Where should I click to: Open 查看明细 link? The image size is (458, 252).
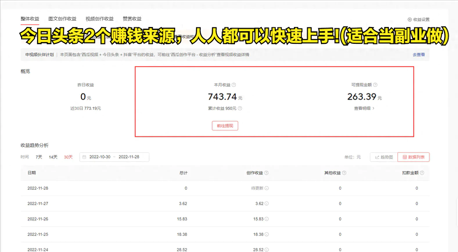tap(362, 108)
